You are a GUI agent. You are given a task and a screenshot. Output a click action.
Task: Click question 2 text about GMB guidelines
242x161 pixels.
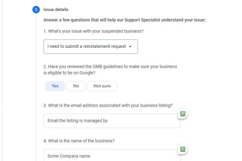pyautogui.click(x=110, y=66)
